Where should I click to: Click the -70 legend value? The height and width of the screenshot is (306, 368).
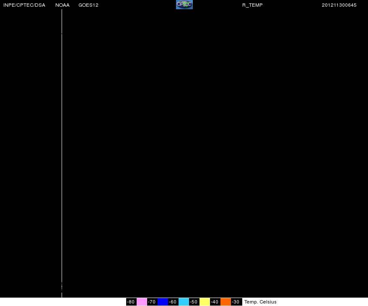pyautogui.click(x=152, y=302)
